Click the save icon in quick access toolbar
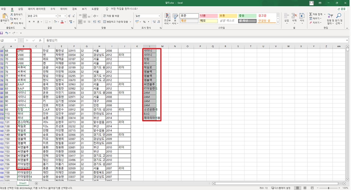351x190 pixels. pos(2,33)
